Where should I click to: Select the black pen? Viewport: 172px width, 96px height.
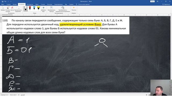click(26, 9)
